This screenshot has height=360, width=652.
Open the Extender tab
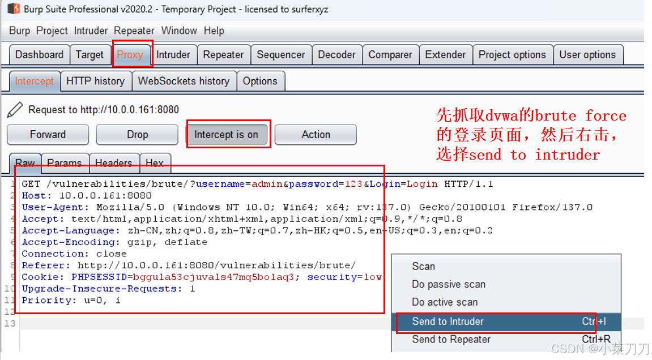click(x=445, y=55)
